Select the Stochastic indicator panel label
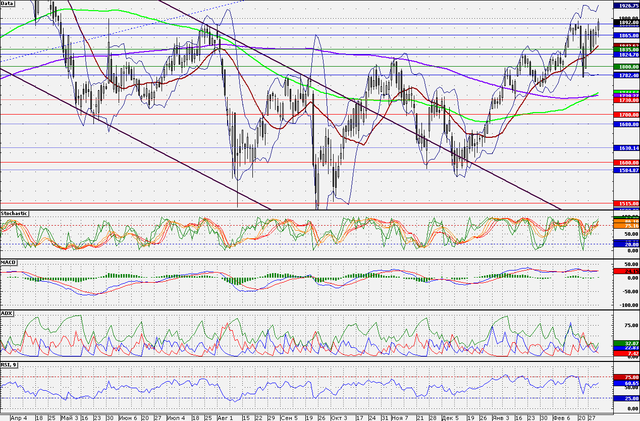Screen dimensions: 640x421 point(14,214)
